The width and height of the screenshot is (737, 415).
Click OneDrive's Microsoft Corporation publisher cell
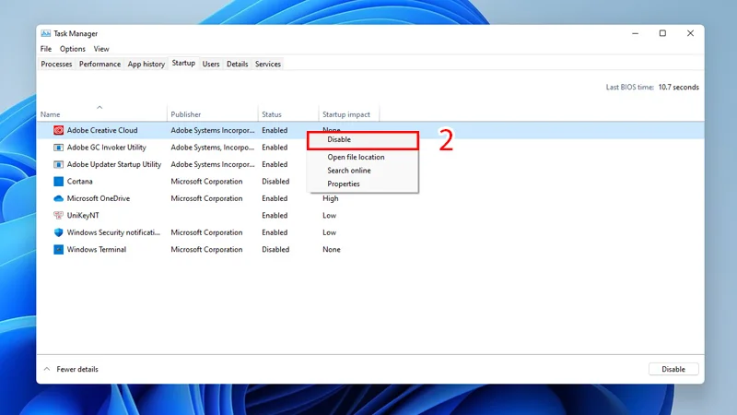click(x=206, y=198)
